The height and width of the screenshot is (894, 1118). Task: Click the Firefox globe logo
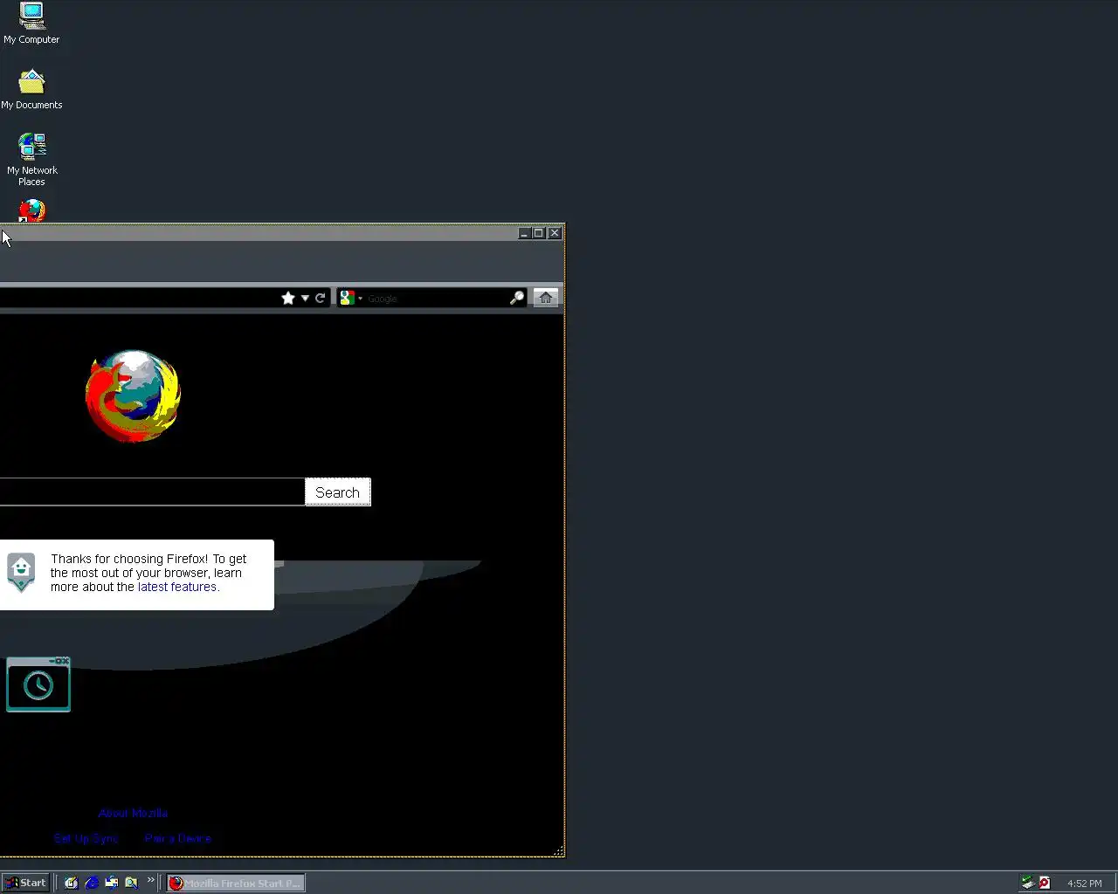(133, 395)
